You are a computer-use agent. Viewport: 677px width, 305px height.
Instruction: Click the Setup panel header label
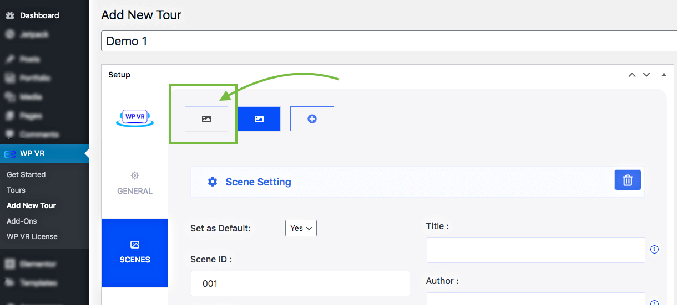coord(119,75)
